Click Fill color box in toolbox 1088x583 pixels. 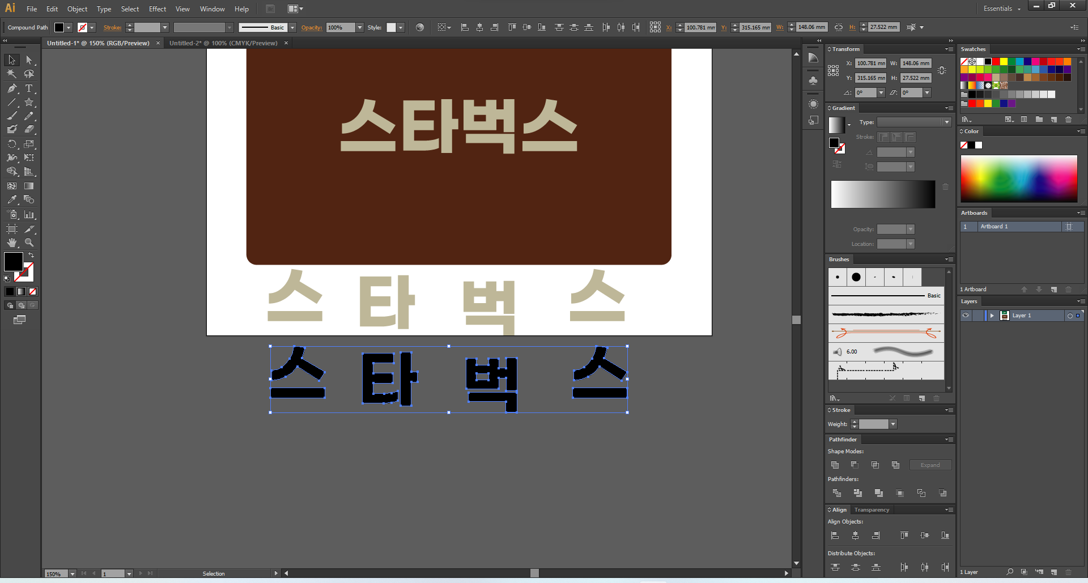click(x=14, y=262)
